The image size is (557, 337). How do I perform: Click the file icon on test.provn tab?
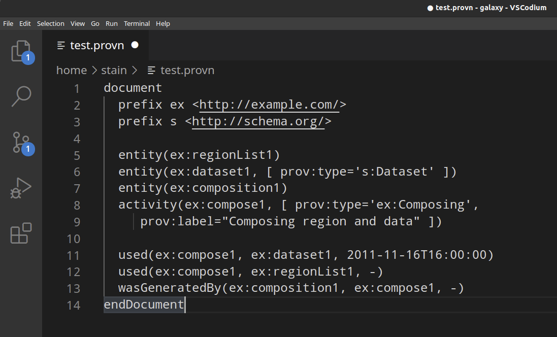(61, 46)
